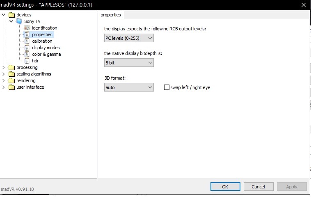Enable swap left / right eye checkbox
Image resolution: width=311 pixels, height=197 pixels.
point(167,87)
